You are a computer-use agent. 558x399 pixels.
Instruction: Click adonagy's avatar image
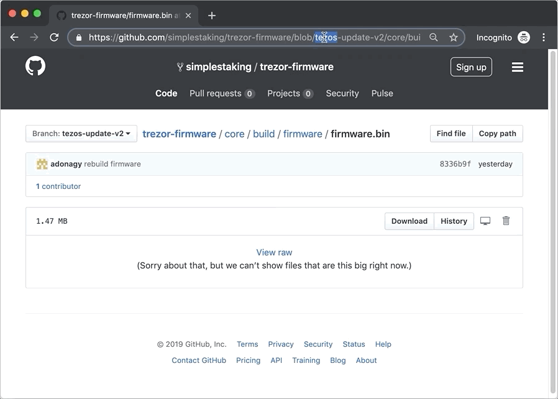42,164
